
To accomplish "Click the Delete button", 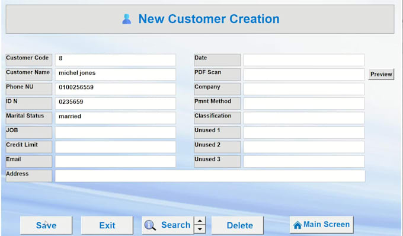I will click(x=238, y=225).
